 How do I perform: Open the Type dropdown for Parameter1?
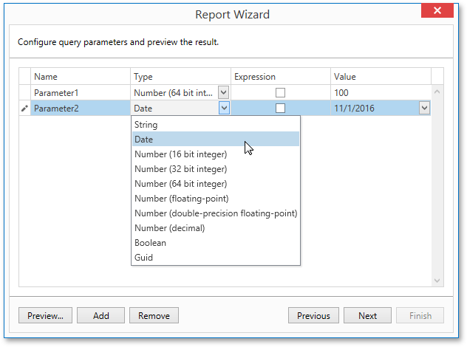[x=224, y=92]
